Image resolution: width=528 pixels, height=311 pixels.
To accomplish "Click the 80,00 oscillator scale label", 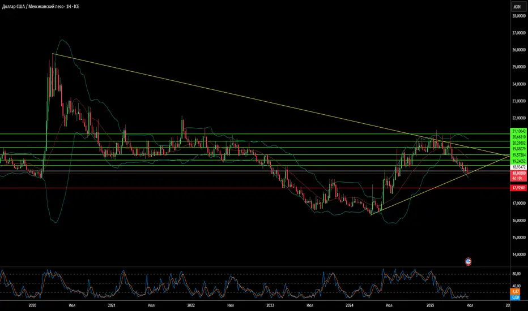I will click(516, 274).
